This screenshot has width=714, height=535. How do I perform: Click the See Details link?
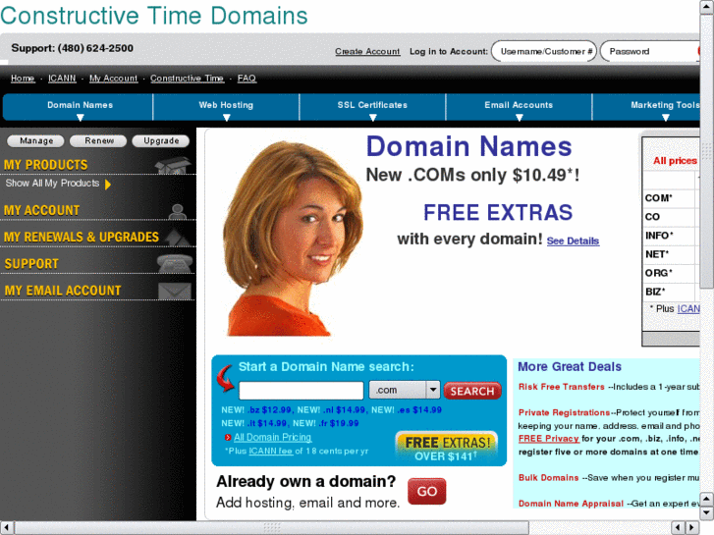pos(573,241)
